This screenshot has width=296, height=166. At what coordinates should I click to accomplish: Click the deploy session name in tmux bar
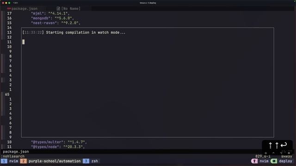[x=285, y=161]
